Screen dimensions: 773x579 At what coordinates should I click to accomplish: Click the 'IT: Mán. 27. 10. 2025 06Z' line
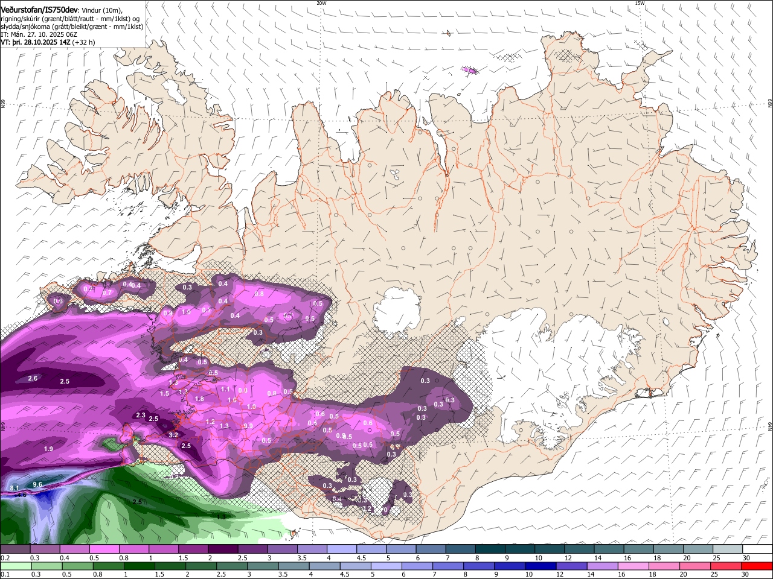tap(37, 35)
